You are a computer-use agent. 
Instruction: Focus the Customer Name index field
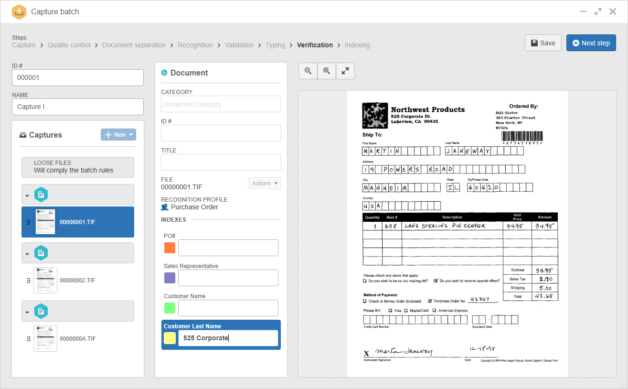[x=228, y=308]
